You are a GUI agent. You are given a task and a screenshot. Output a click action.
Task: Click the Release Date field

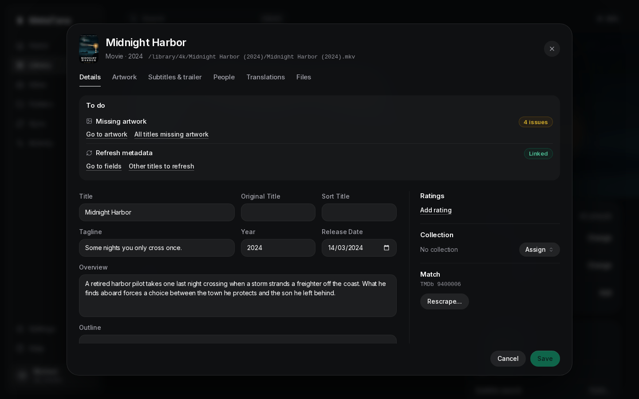click(359, 248)
